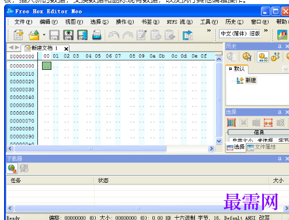Click the Copy clipboard icon
The image size is (289, 220).
tap(156, 35)
